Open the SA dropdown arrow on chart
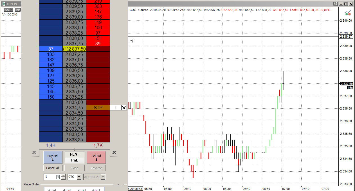This screenshot has height=191, width=355. pos(12,10)
